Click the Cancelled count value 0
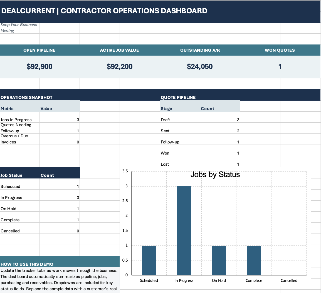Viewport: 321px width, 293px height. 60,228
